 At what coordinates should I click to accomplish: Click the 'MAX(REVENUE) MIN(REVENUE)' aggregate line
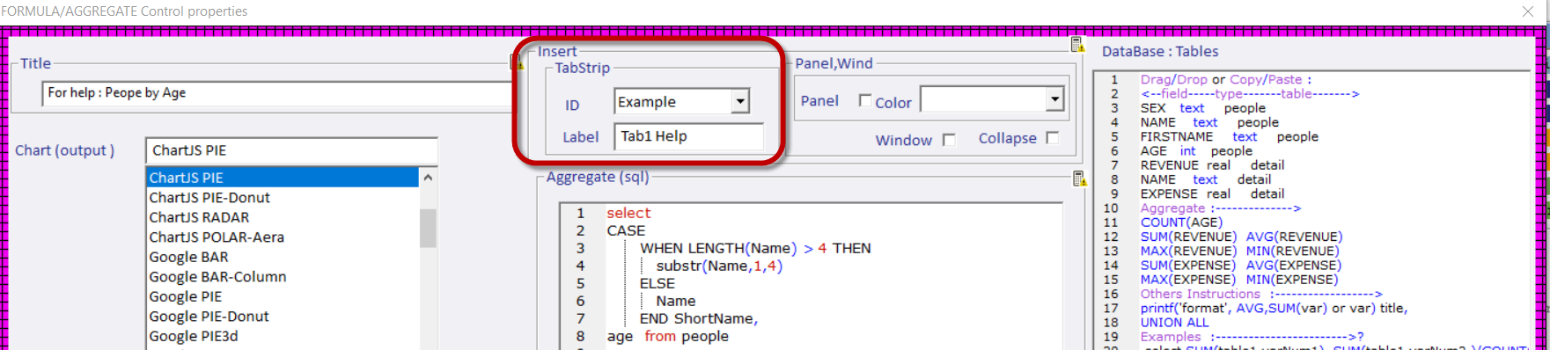tap(1239, 251)
